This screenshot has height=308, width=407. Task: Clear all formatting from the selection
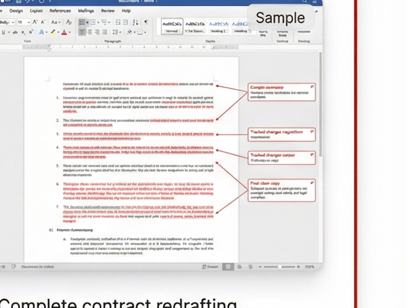69,22
